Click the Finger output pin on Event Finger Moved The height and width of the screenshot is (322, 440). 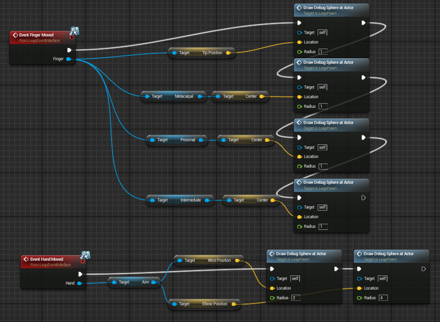68,59
